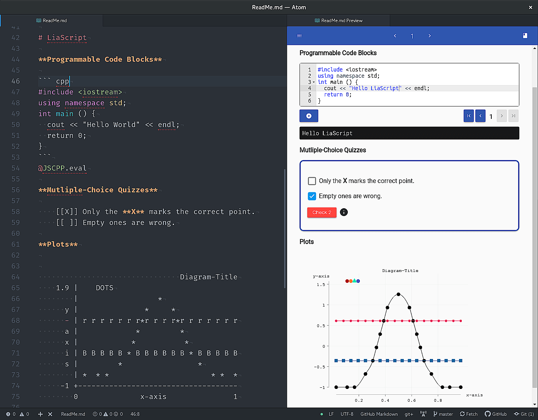The height and width of the screenshot is (420, 538).
Task: Click '# LiaScript' heading on line 42
Action: (x=63, y=38)
